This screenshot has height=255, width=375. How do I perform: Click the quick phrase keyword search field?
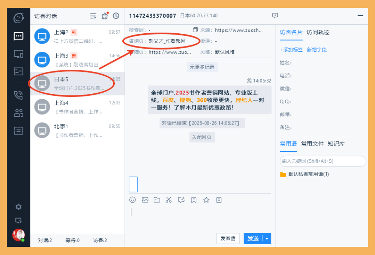322,161
